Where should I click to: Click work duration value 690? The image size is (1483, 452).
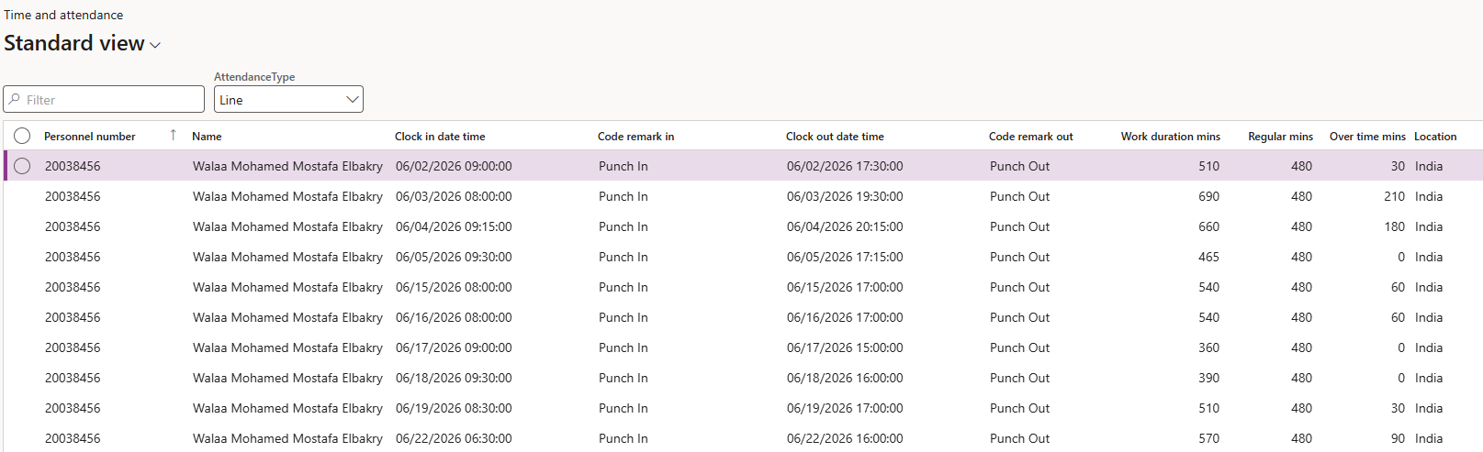coord(1208,196)
